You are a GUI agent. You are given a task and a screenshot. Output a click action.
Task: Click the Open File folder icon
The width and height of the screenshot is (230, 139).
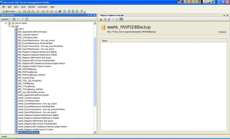[x=43, y=11]
